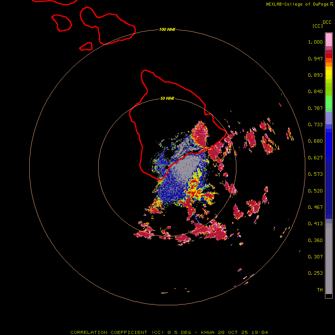335x335 pixels.
Task: Select the 0.573 color scale value
Action: pyautogui.click(x=315, y=174)
